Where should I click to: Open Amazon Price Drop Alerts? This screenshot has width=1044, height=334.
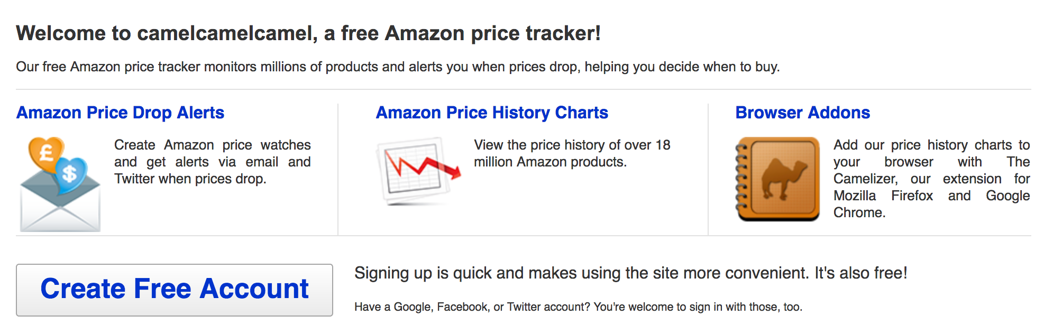pyautogui.click(x=121, y=112)
